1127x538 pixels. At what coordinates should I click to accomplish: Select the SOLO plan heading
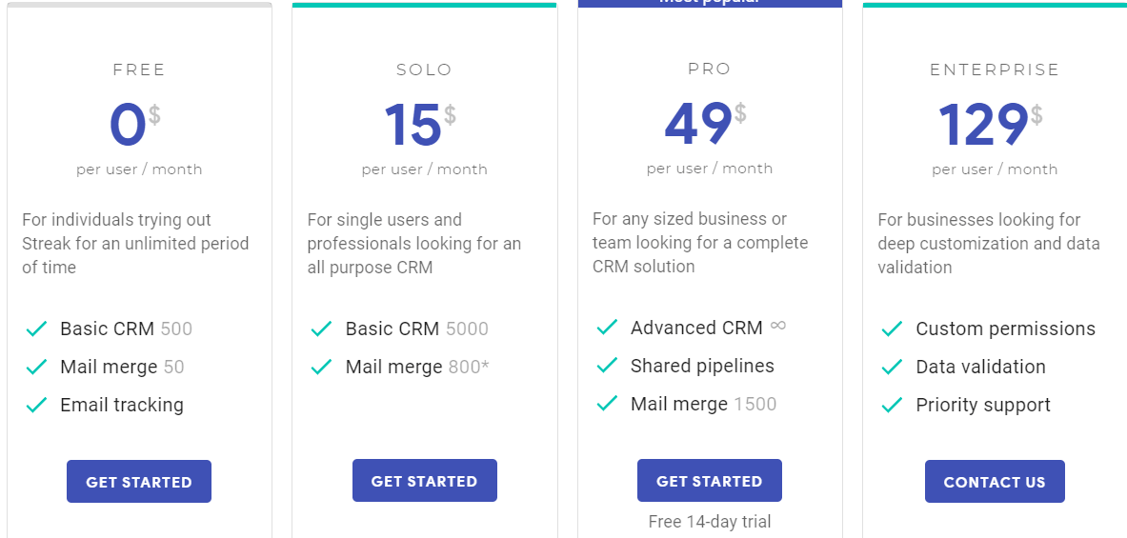424,70
